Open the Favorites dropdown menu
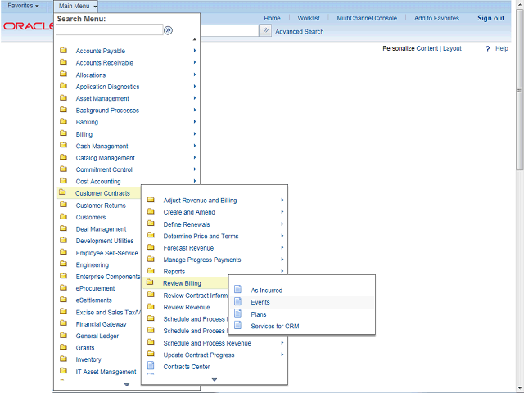The width and height of the screenshot is (524, 393). point(25,6)
